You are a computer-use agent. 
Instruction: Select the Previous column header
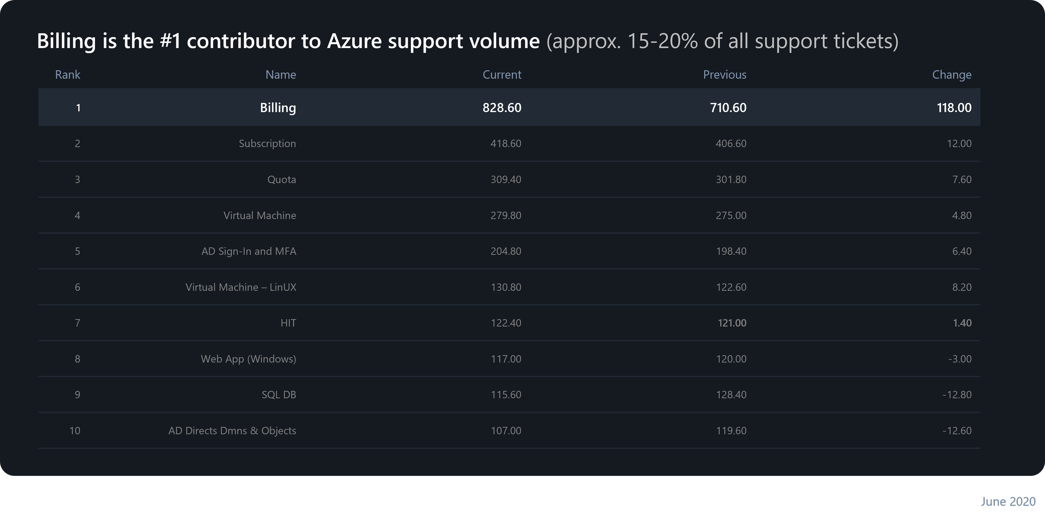[724, 75]
